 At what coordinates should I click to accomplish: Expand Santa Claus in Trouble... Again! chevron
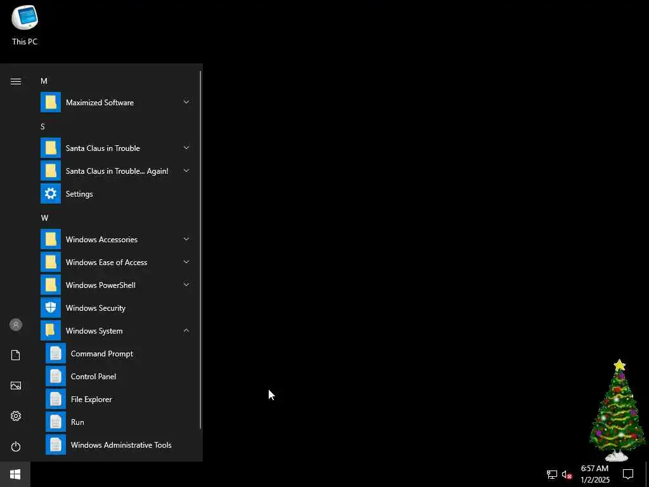coord(186,171)
